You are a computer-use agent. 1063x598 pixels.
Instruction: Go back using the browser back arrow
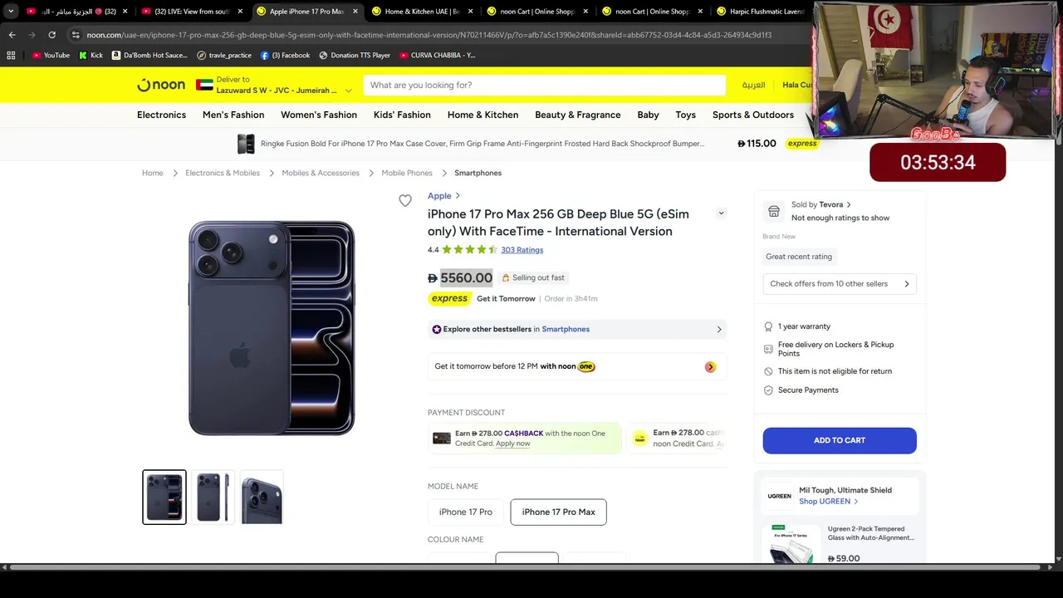tap(12, 35)
